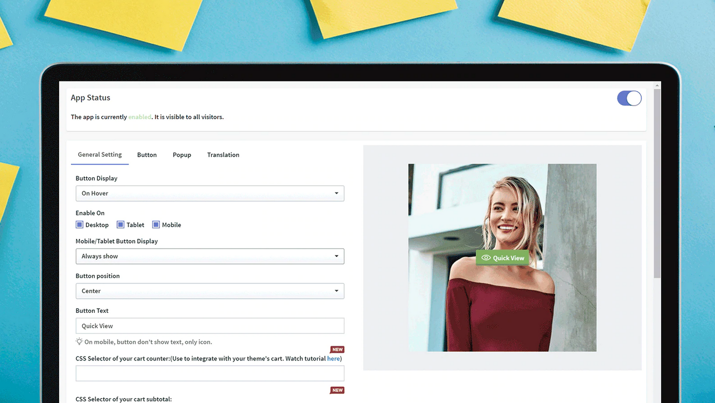This screenshot has height=403, width=715.
Task: Toggle the App Status switch off
Action: click(x=629, y=98)
